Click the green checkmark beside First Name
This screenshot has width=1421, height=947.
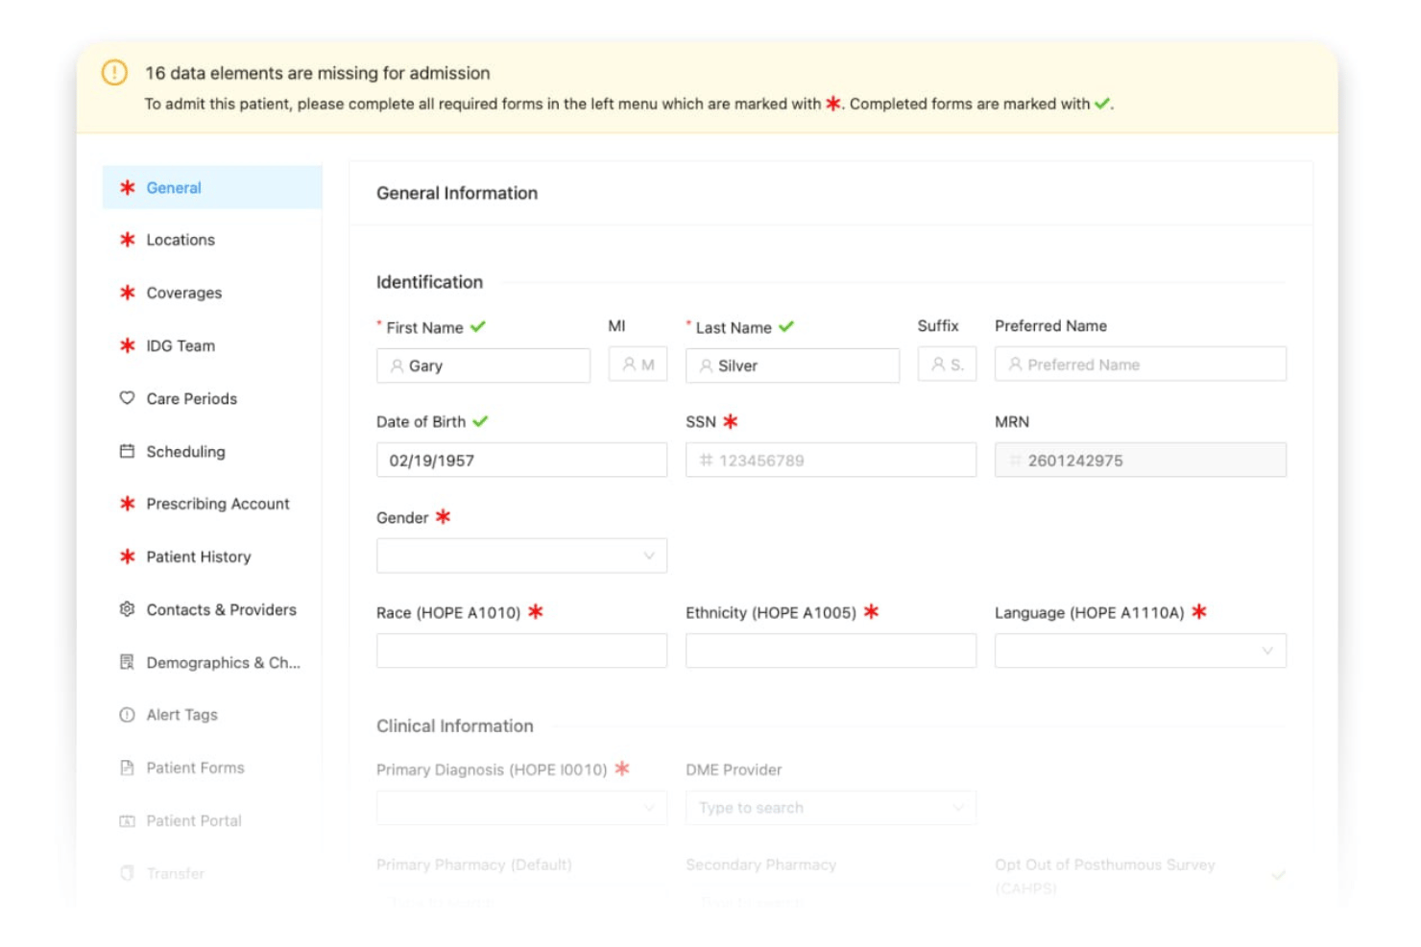pos(478,326)
